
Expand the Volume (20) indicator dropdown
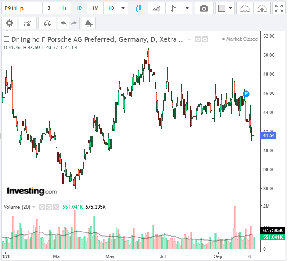[33, 207]
